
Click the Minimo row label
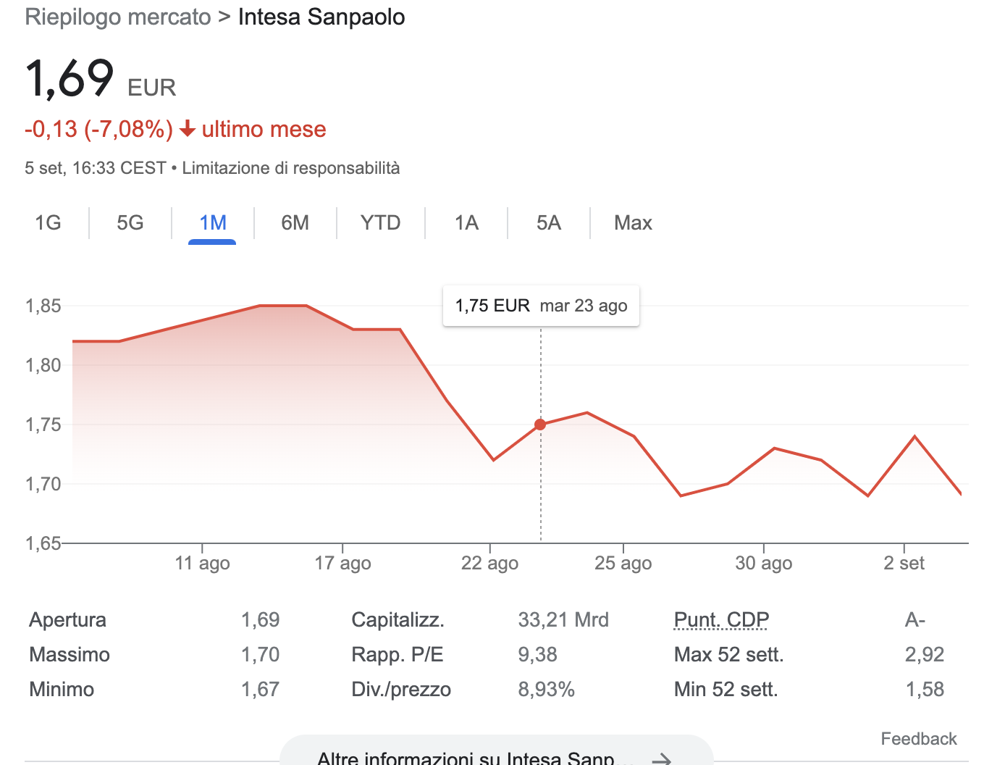(62, 690)
